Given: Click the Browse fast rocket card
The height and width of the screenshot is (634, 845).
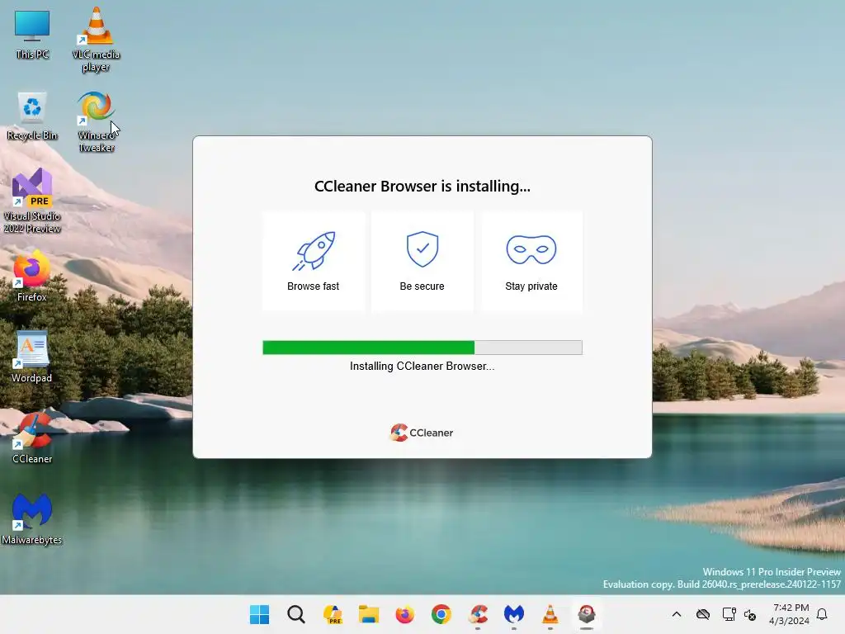Looking at the screenshot, I should coord(313,261).
